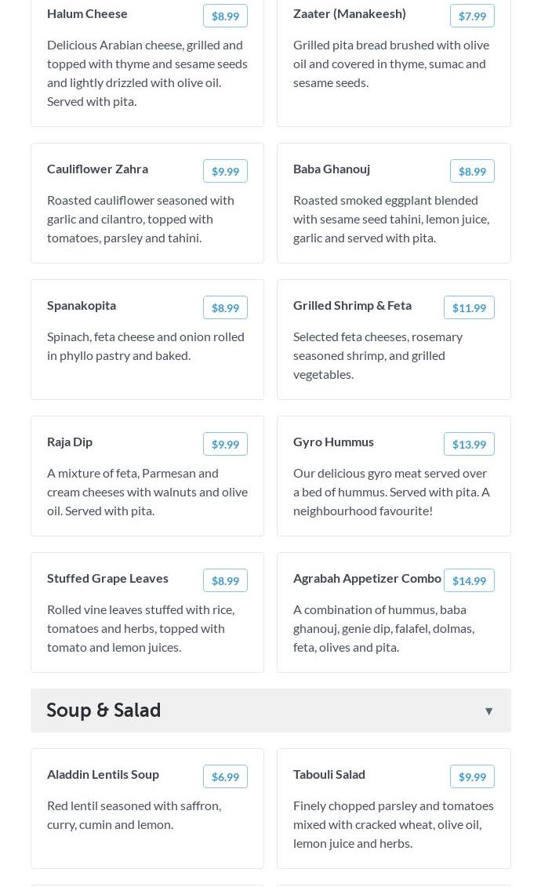This screenshot has height=887, width=541.
Task: Open the Halum Cheese item title
Action: 87,13
